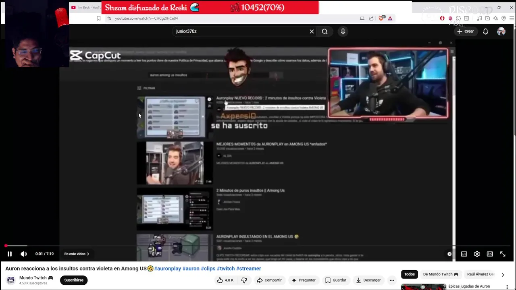The height and width of the screenshot is (290, 516).
Task: Open the red Opera-style extension icon
Action: pyautogui.click(x=442, y=18)
